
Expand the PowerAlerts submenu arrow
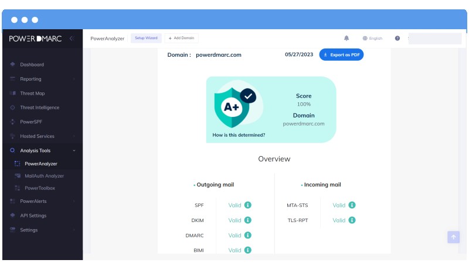pyautogui.click(x=74, y=201)
